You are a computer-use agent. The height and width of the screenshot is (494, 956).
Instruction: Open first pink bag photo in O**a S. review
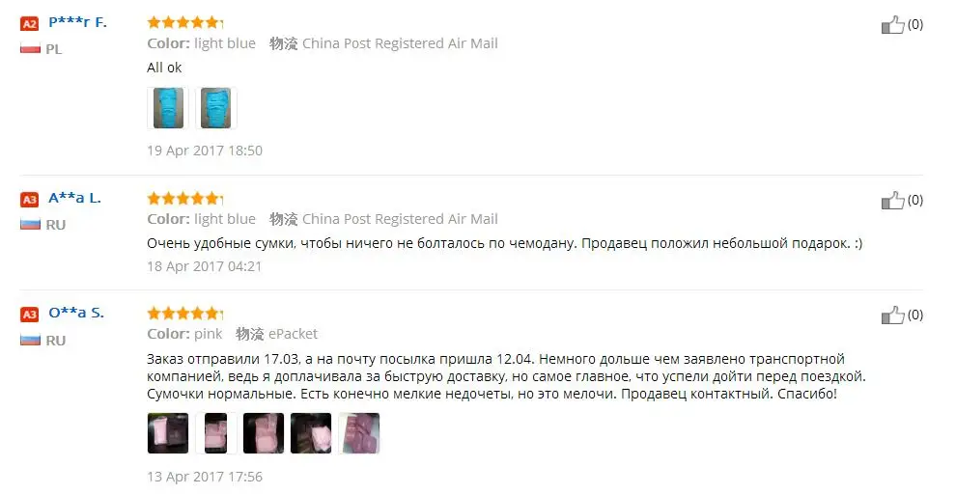pyautogui.click(x=168, y=433)
